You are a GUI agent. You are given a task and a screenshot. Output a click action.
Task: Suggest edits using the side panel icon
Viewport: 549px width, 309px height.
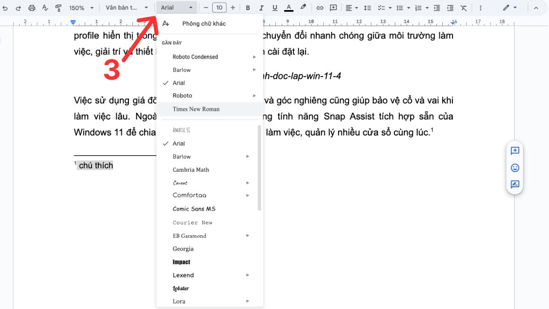(515, 184)
